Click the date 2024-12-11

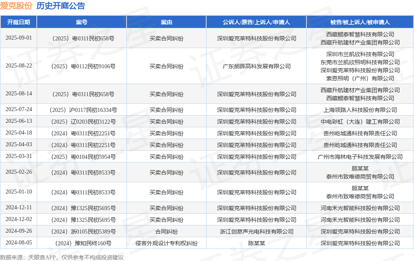pyautogui.click(x=19, y=208)
